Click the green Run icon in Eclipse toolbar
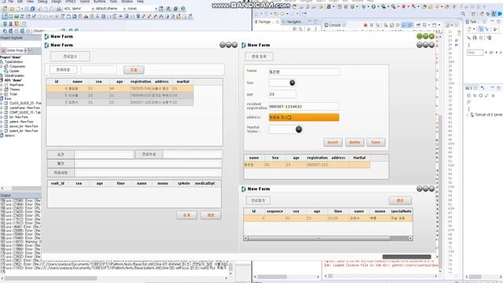The image size is (503, 283). click(x=374, y=6)
